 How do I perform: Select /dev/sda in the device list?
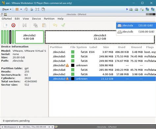pyautogui.click(x=136, y=26)
